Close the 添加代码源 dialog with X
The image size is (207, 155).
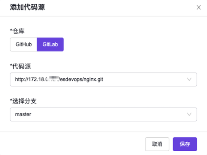tap(199, 7)
